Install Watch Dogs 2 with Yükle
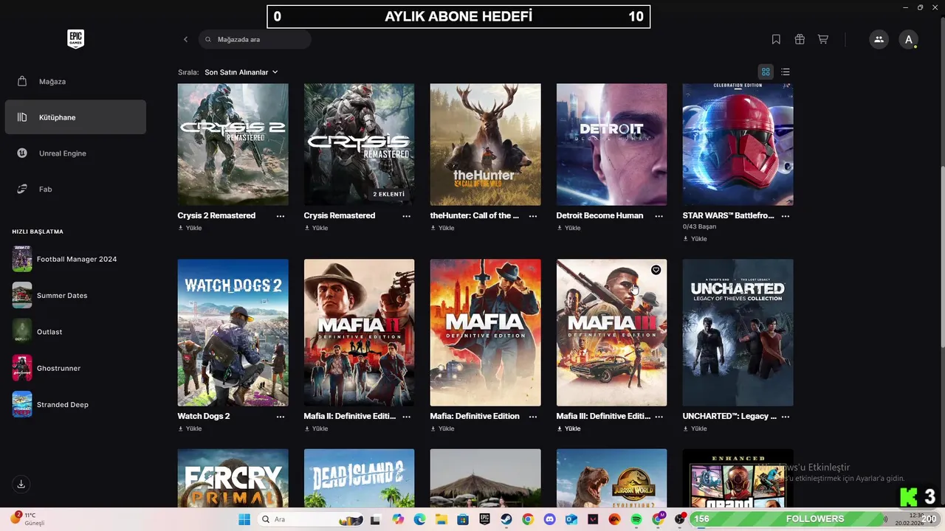This screenshot has width=945, height=531. point(190,428)
